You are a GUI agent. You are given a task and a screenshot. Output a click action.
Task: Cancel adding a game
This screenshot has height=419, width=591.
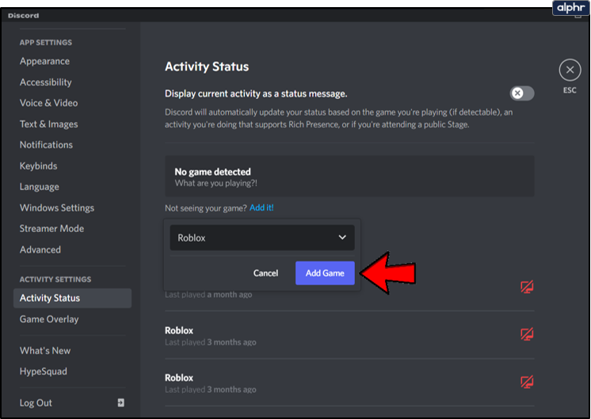coord(265,273)
